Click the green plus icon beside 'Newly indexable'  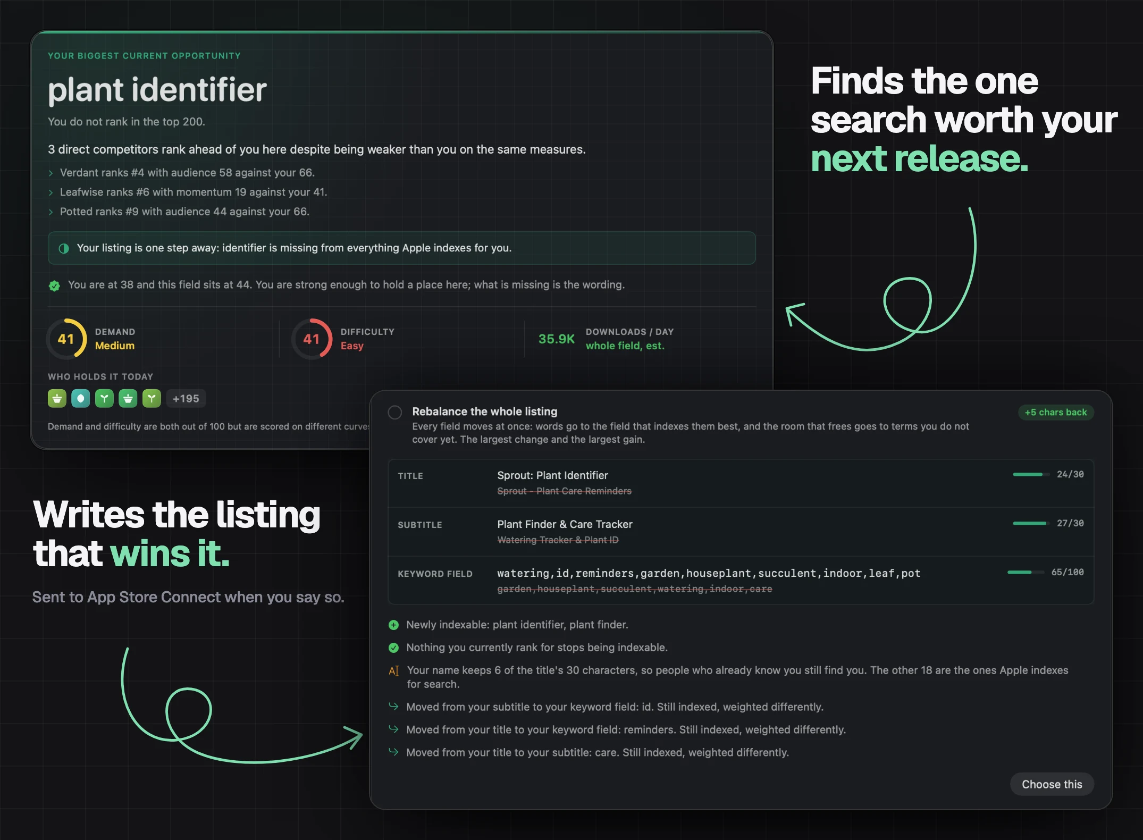[393, 625]
